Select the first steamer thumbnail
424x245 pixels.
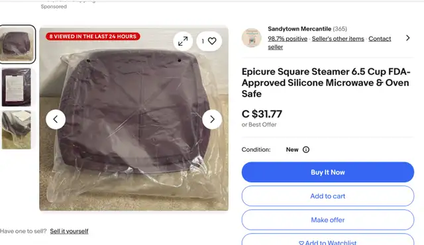coord(18,44)
